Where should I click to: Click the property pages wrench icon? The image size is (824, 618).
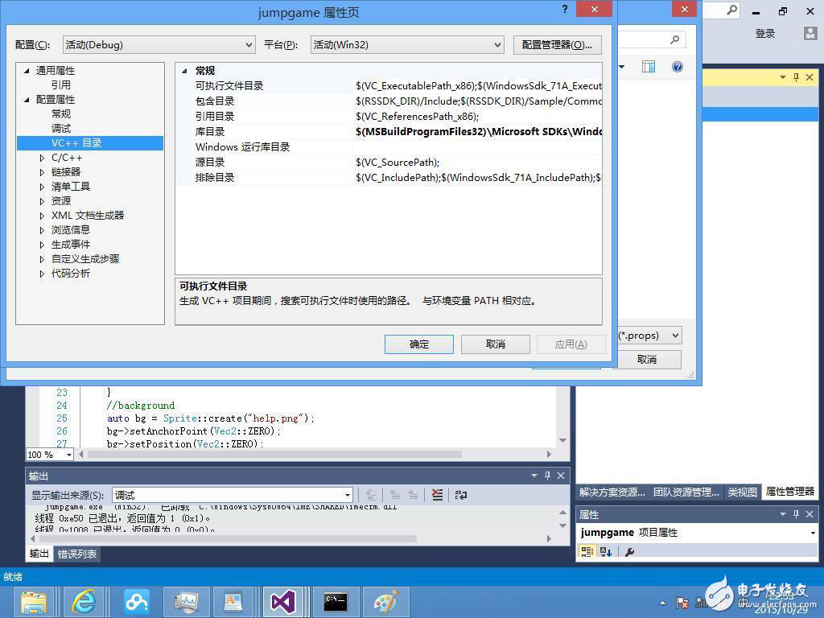click(x=629, y=552)
